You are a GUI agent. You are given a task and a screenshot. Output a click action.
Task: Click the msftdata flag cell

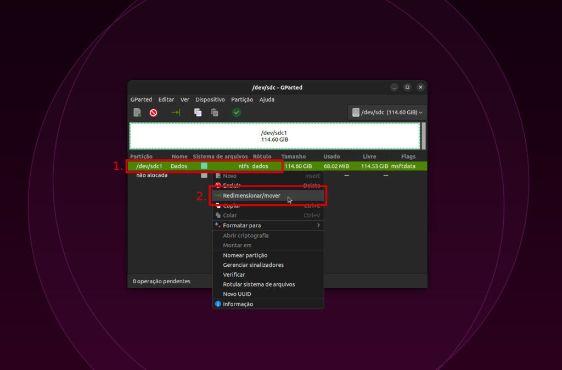[x=403, y=166]
